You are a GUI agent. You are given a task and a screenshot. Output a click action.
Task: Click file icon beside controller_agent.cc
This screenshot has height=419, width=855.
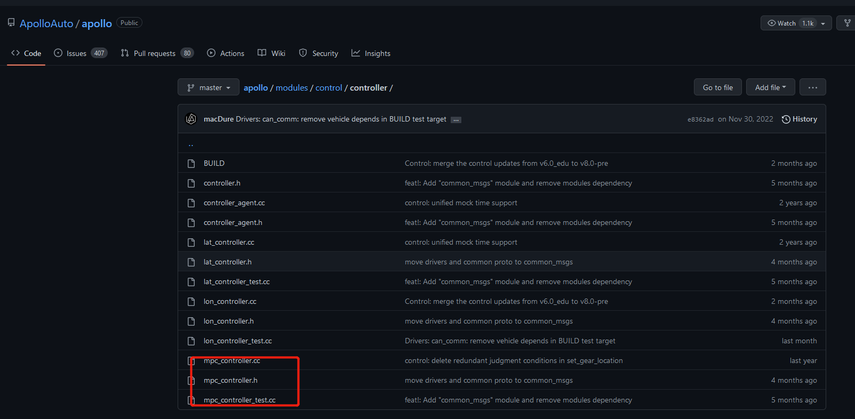click(191, 203)
